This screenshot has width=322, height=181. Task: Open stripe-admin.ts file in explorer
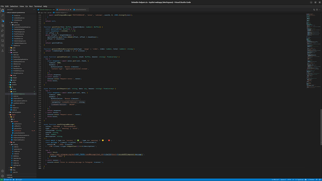click(18, 98)
